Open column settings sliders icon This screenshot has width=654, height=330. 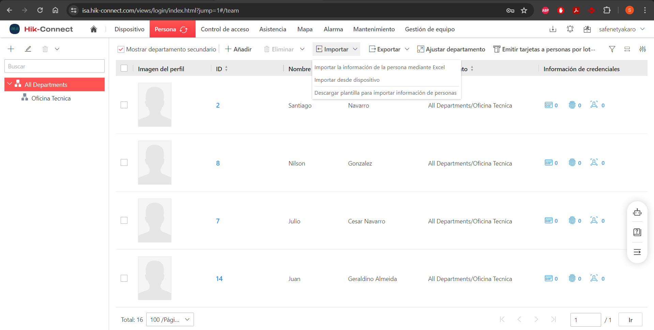click(642, 49)
